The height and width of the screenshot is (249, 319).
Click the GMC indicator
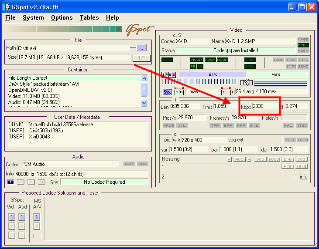tap(250, 60)
